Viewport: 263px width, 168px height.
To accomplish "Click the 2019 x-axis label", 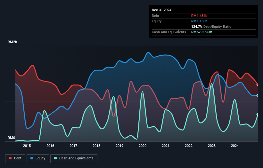I will (119, 146).
